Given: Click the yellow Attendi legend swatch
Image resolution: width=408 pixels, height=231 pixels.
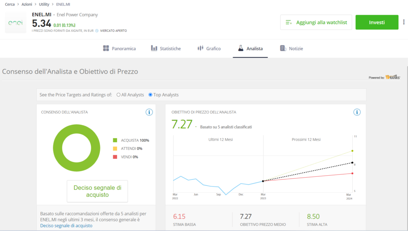Looking at the screenshot, I should (x=115, y=149).
